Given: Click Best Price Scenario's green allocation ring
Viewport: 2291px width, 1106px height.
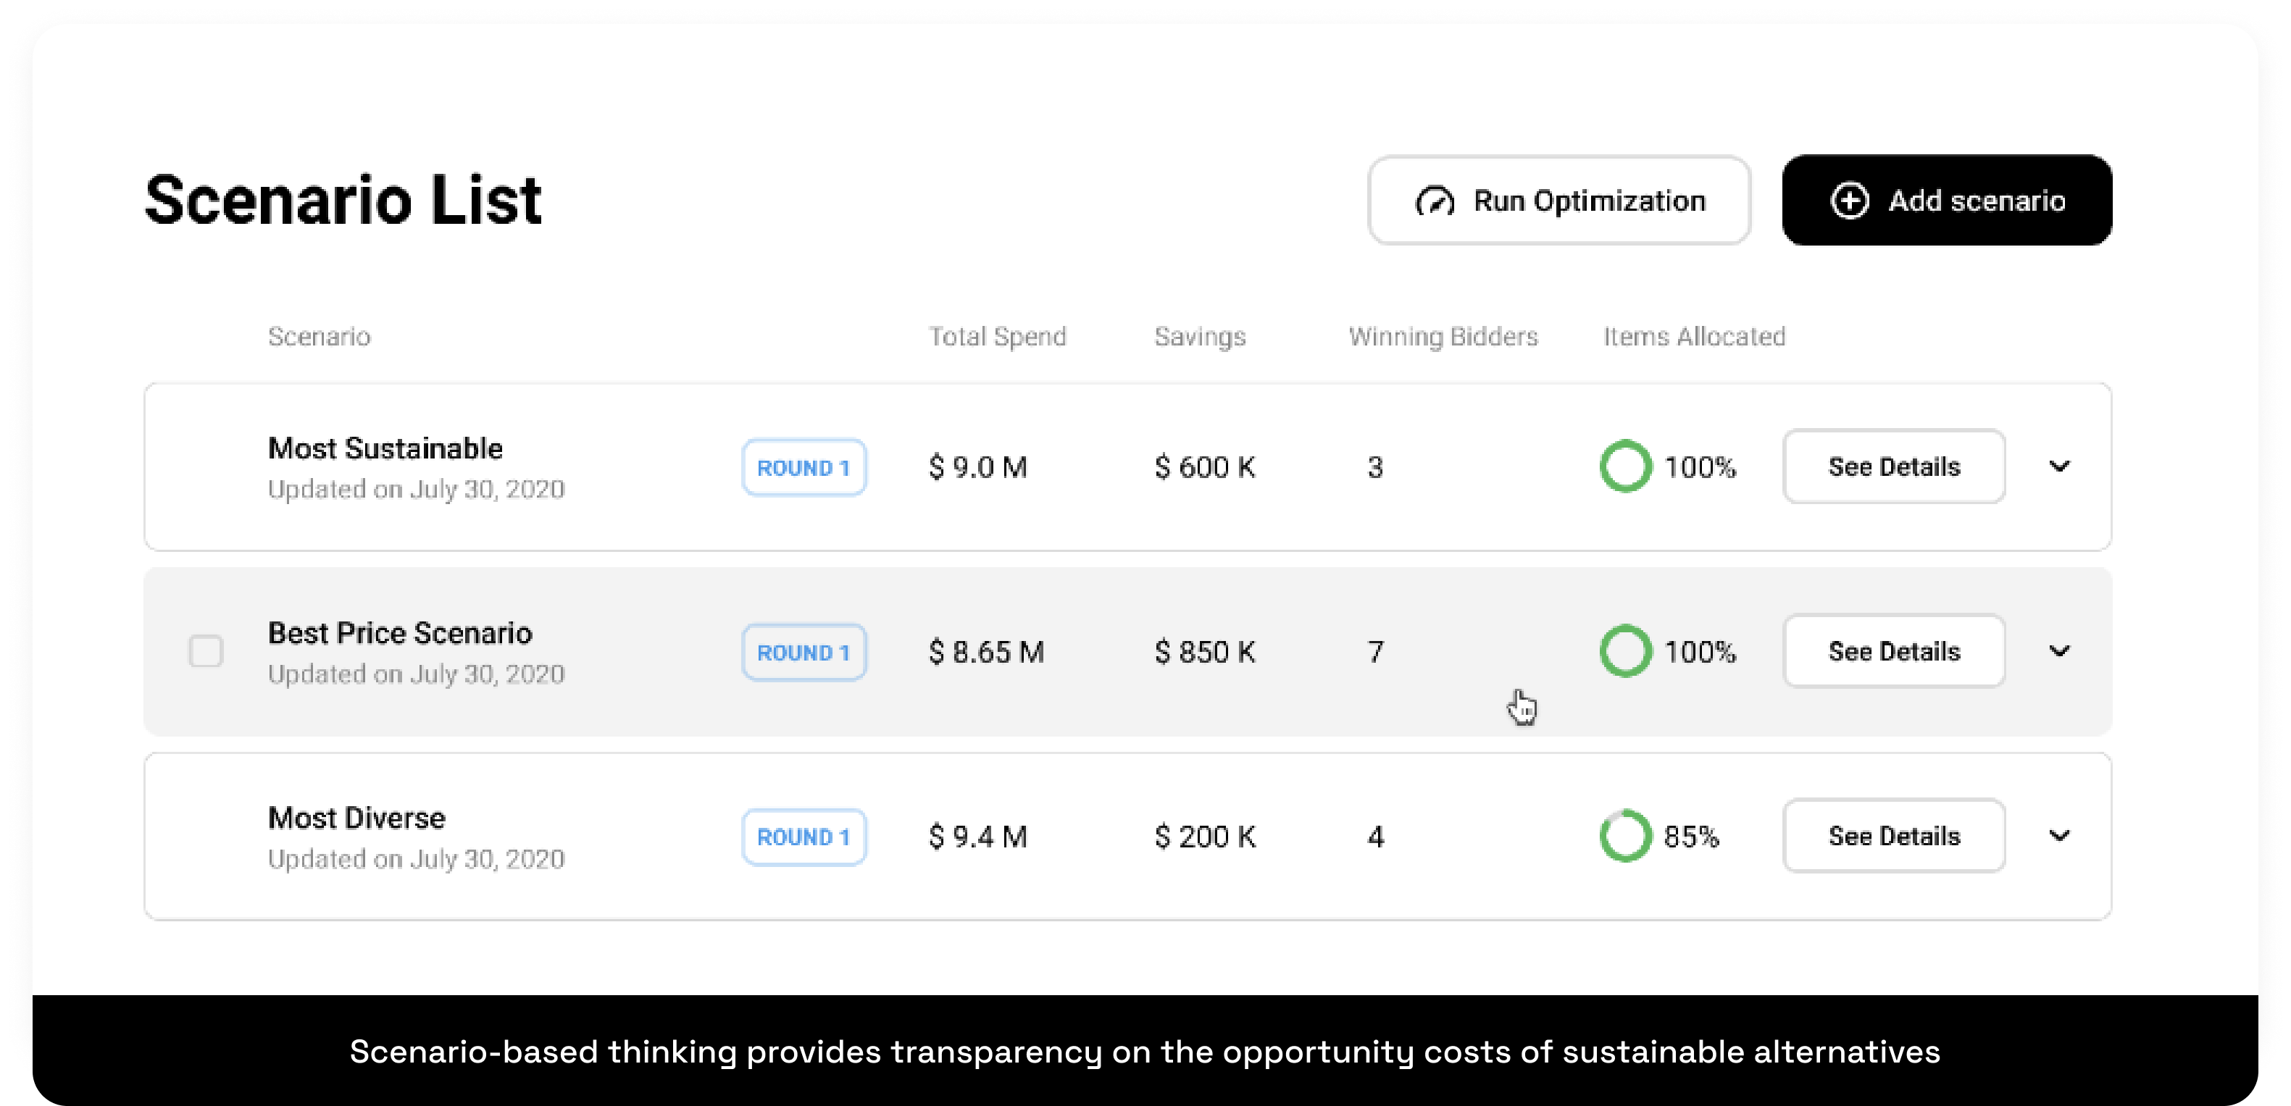Looking at the screenshot, I should coord(1625,652).
